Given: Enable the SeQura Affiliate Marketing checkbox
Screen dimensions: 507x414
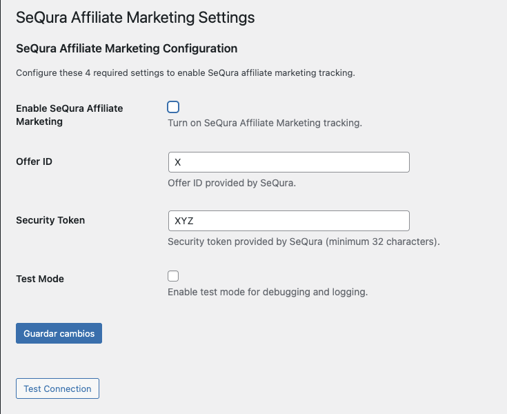Looking at the screenshot, I should coord(173,107).
